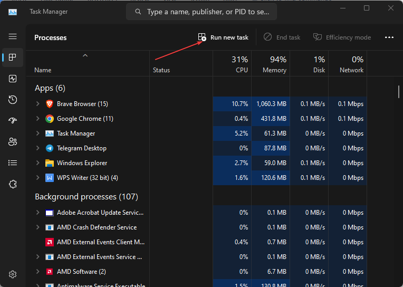The width and height of the screenshot is (403, 287).
Task: Expand AMD Crash Defender Service entry
Action: point(37,227)
